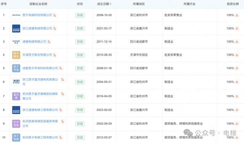Click equity structure icon next to 杭州西子电梯工程有限公司
This screenshot has height=143, width=244.
pyautogui.click(x=61, y=137)
